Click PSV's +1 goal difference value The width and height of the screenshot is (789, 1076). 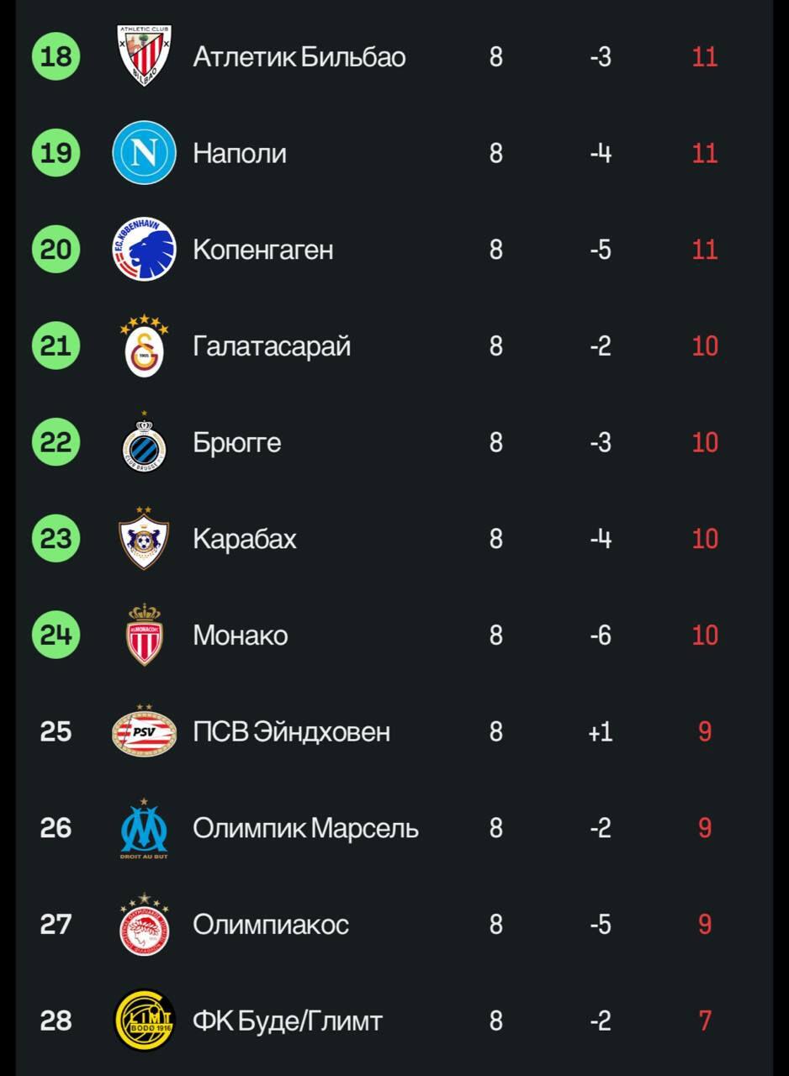click(x=600, y=731)
